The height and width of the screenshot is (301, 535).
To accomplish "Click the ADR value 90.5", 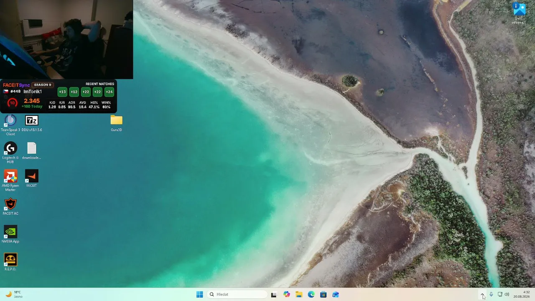I will pos(71,107).
